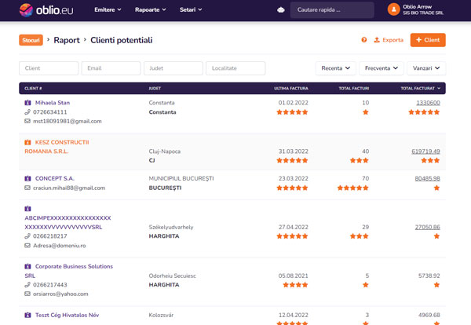Click phone icon next to 0726634111
This screenshot has height=325, width=471.
27,112
